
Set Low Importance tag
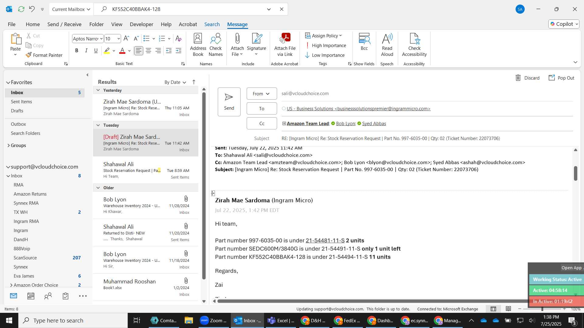click(x=325, y=55)
